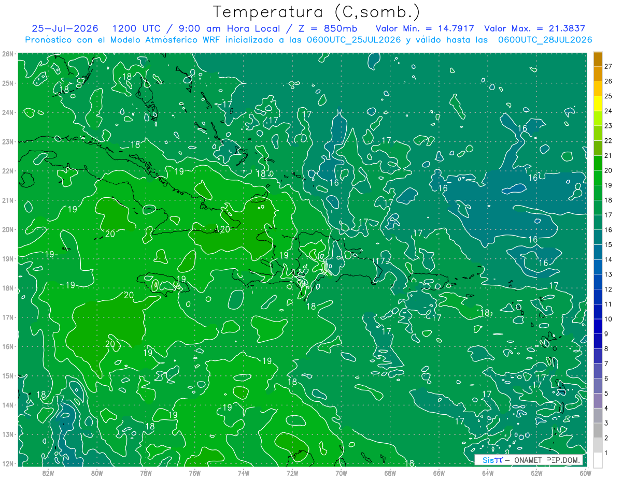Click the brown-orange swatch at the legend top
622x480 pixels.
tap(598, 59)
